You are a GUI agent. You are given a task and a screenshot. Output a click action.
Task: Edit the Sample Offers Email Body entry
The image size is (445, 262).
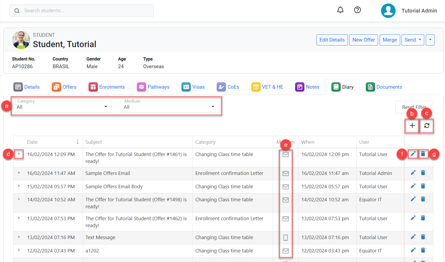pyautogui.click(x=413, y=186)
